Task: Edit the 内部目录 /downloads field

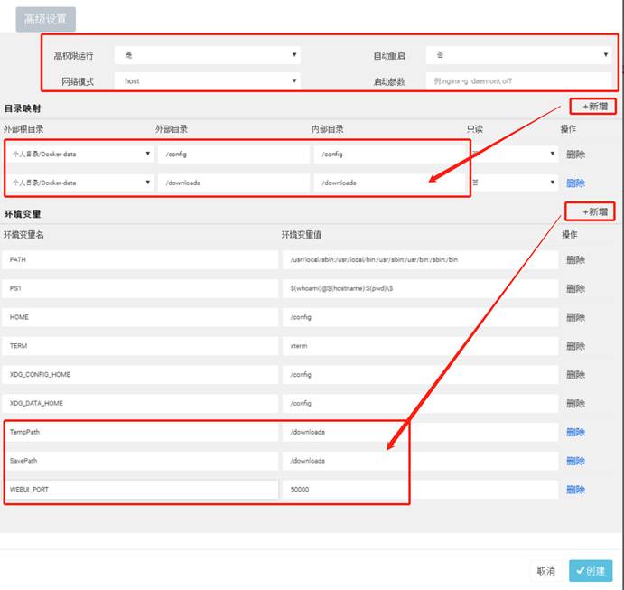Action: pyautogui.click(x=388, y=183)
